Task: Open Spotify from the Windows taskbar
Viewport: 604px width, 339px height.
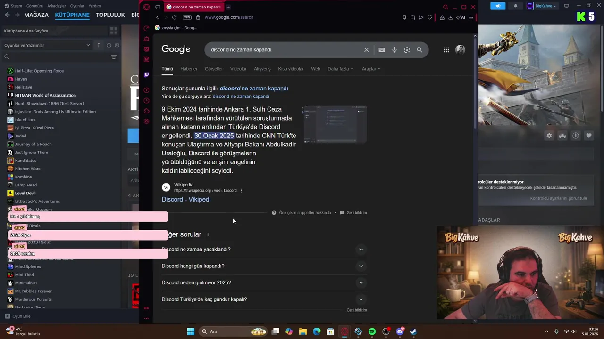Action: click(372, 331)
